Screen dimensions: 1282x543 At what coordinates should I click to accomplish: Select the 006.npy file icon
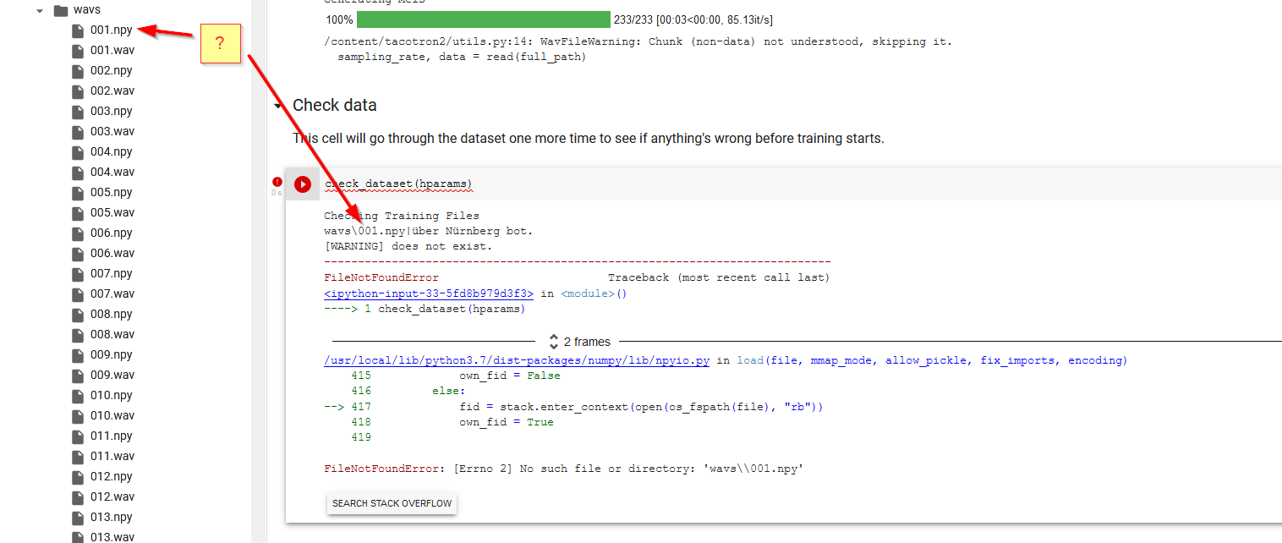coord(76,233)
